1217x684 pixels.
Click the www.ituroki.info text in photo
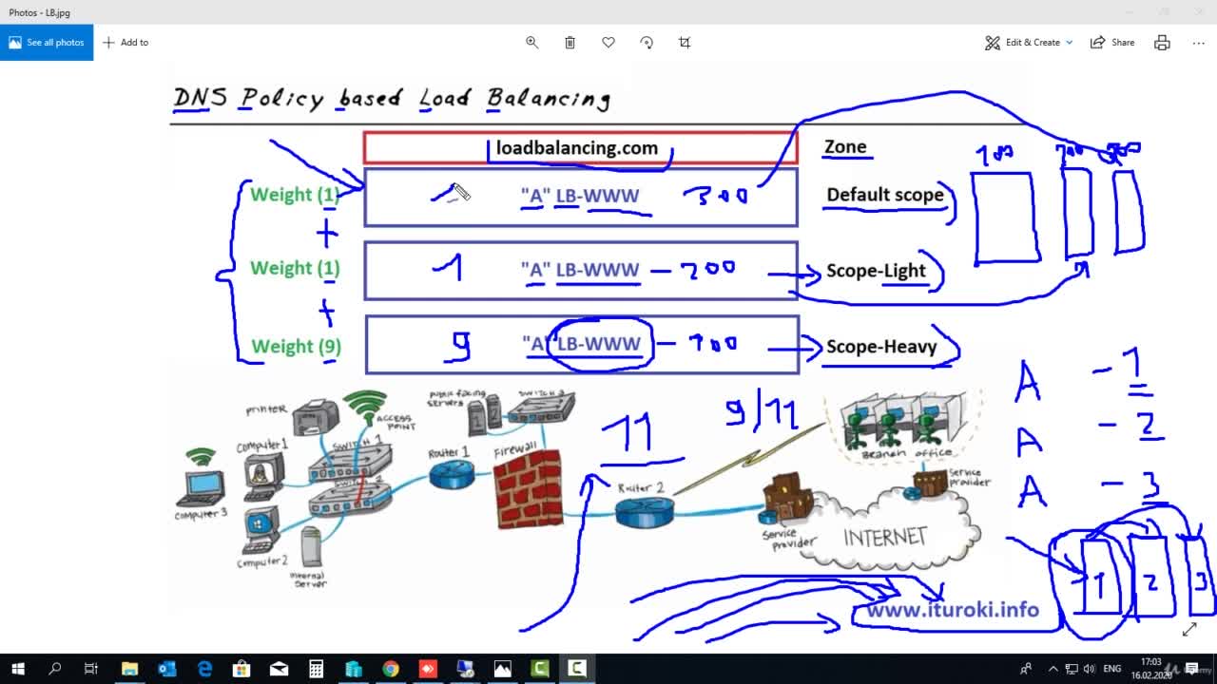click(x=953, y=610)
